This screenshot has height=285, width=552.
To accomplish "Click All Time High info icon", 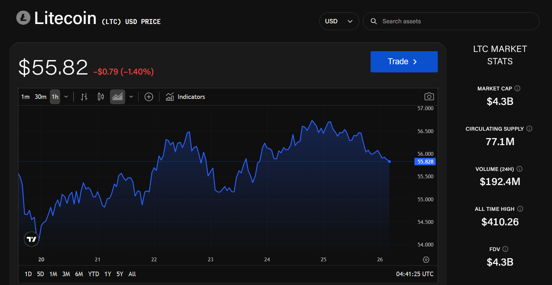I will 520,209.
